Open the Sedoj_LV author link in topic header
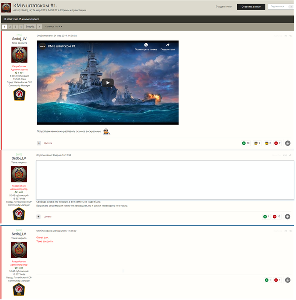 point(26,10)
